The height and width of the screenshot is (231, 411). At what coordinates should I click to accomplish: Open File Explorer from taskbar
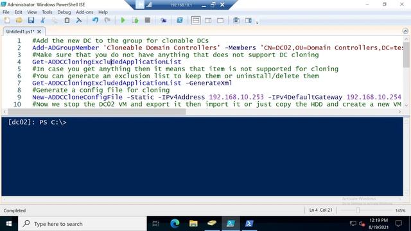coord(193,224)
